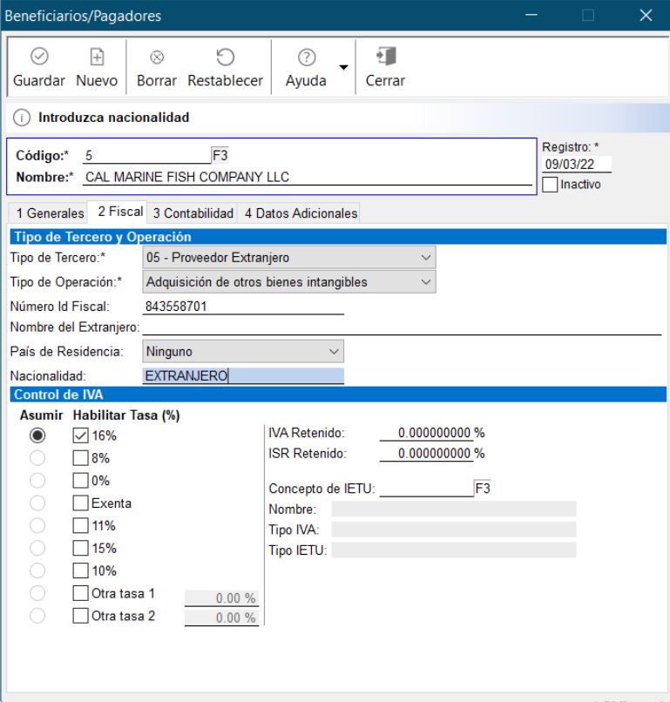Image resolution: width=670 pixels, height=702 pixels.
Task: Click the Restablecer reset icon
Action: pyautogui.click(x=225, y=57)
